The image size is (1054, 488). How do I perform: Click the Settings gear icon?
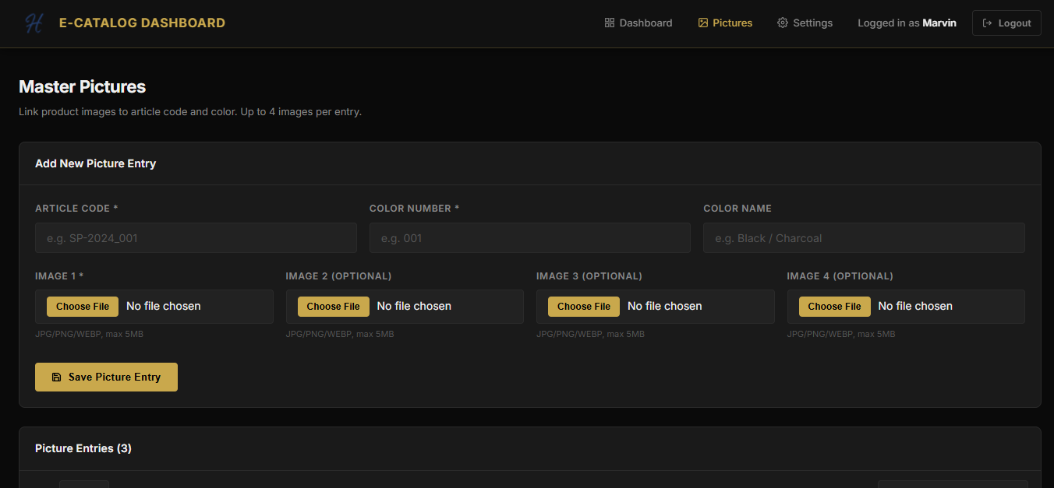[x=783, y=23]
